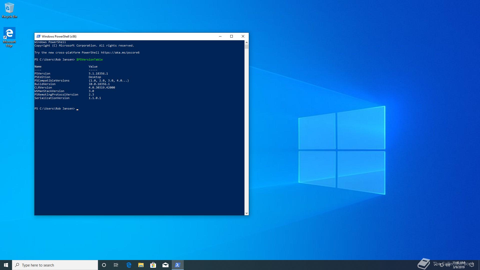Click the Cortana circle icon
480x270 pixels.
click(x=104, y=265)
